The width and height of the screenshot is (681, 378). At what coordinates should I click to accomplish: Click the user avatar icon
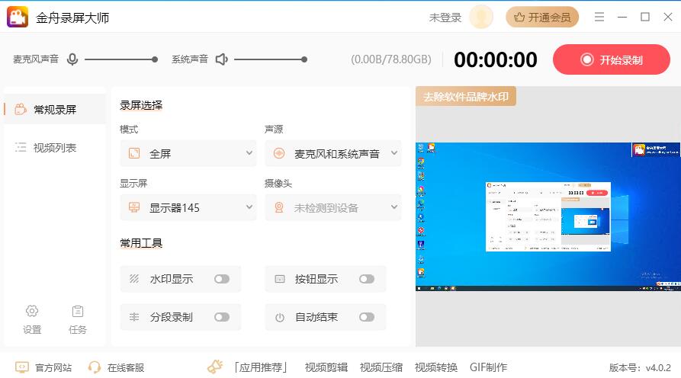[x=481, y=17]
